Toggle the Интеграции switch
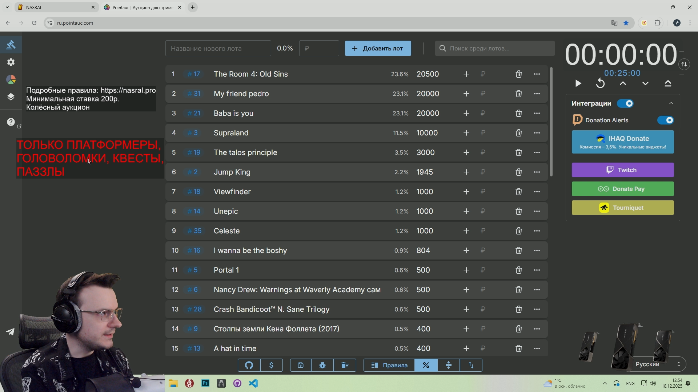698x392 pixels. (x=625, y=103)
